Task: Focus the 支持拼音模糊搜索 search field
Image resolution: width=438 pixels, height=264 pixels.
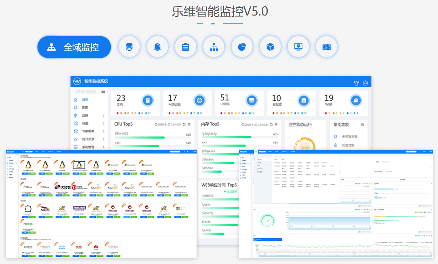Action: [85, 92]
